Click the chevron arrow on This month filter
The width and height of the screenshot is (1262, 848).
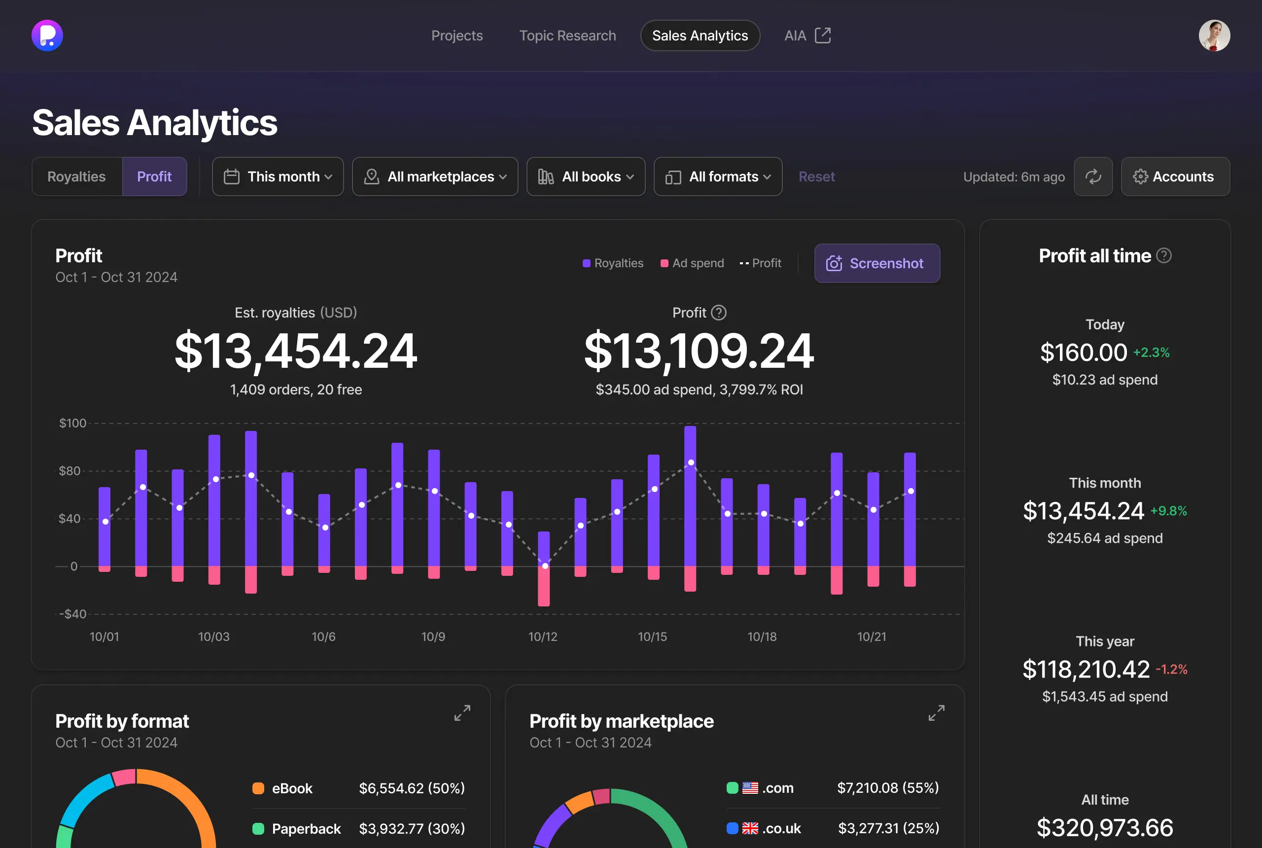328,177
